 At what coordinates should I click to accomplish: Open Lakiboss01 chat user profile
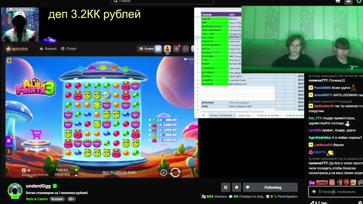pyautogui.click(x=323, y=145)
